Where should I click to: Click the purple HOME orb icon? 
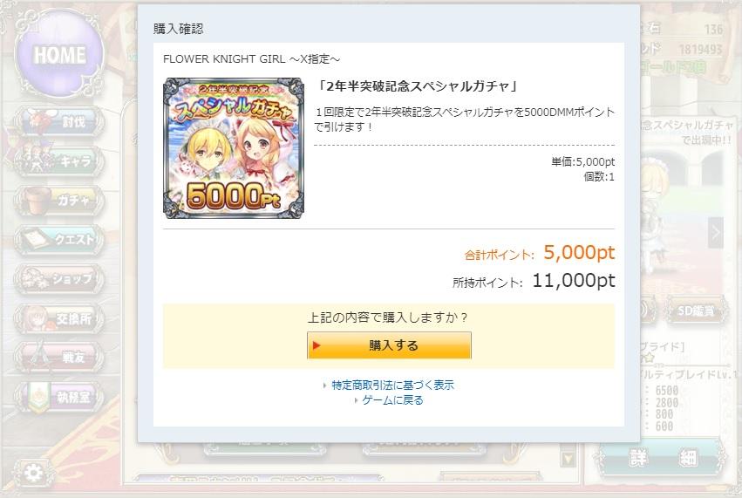coord(59,54)
